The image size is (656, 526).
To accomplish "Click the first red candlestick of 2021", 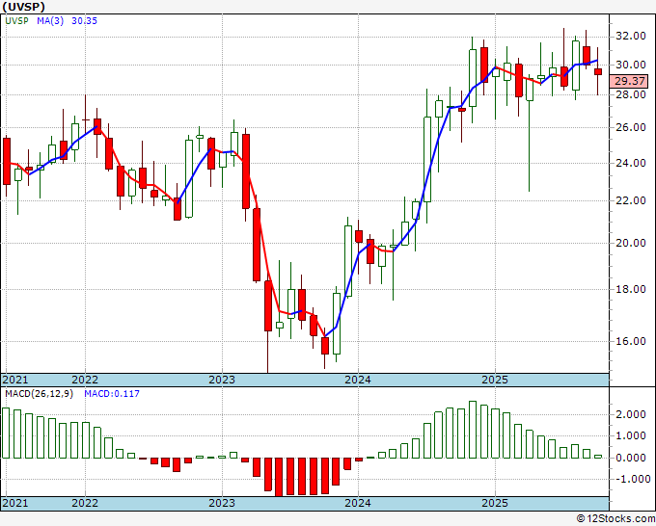I will 7,161.
